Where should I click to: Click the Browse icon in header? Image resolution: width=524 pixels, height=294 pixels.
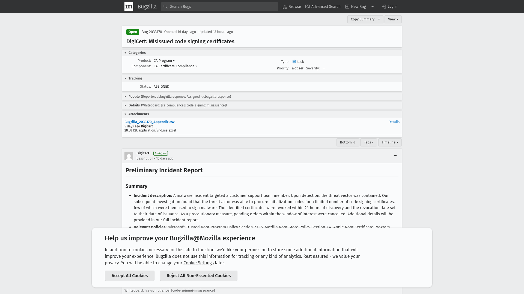tap(285, 7)
